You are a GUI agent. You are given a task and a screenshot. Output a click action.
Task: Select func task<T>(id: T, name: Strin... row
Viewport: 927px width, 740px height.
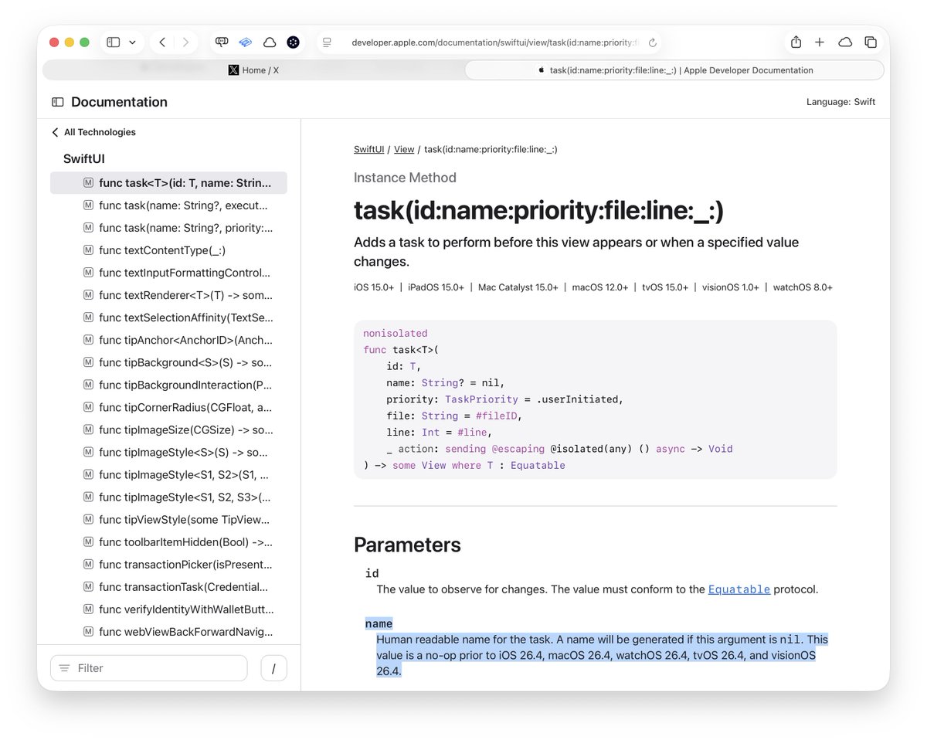point(168,183)
